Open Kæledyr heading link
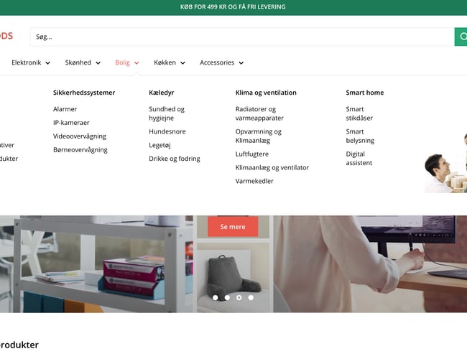 pos(162,93)
